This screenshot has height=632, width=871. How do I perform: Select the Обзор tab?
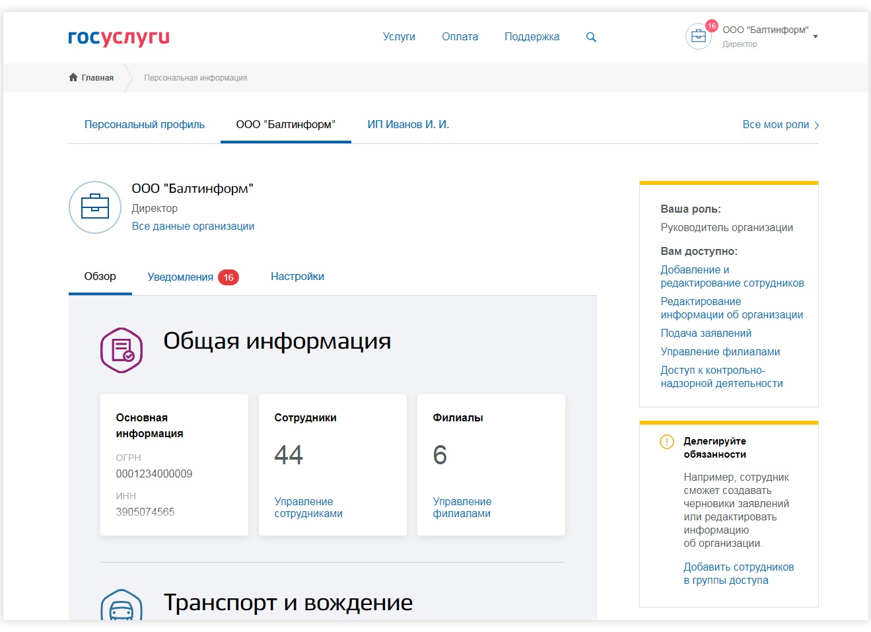click(x=100, y=276)
